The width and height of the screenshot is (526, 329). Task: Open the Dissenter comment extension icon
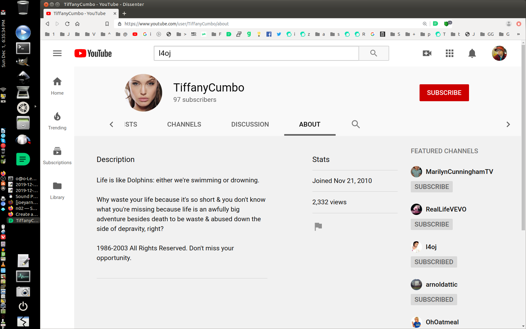coord(436,23)
